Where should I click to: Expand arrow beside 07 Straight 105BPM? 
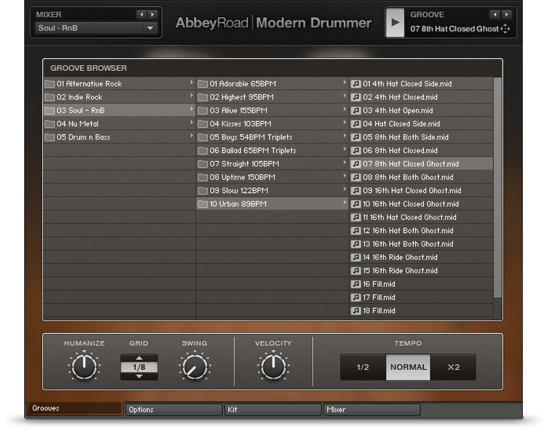pos(345,162)
